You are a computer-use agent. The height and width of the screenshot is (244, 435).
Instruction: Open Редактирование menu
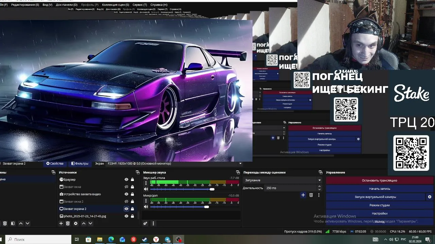pyautogui.click(x=25, y=5)
